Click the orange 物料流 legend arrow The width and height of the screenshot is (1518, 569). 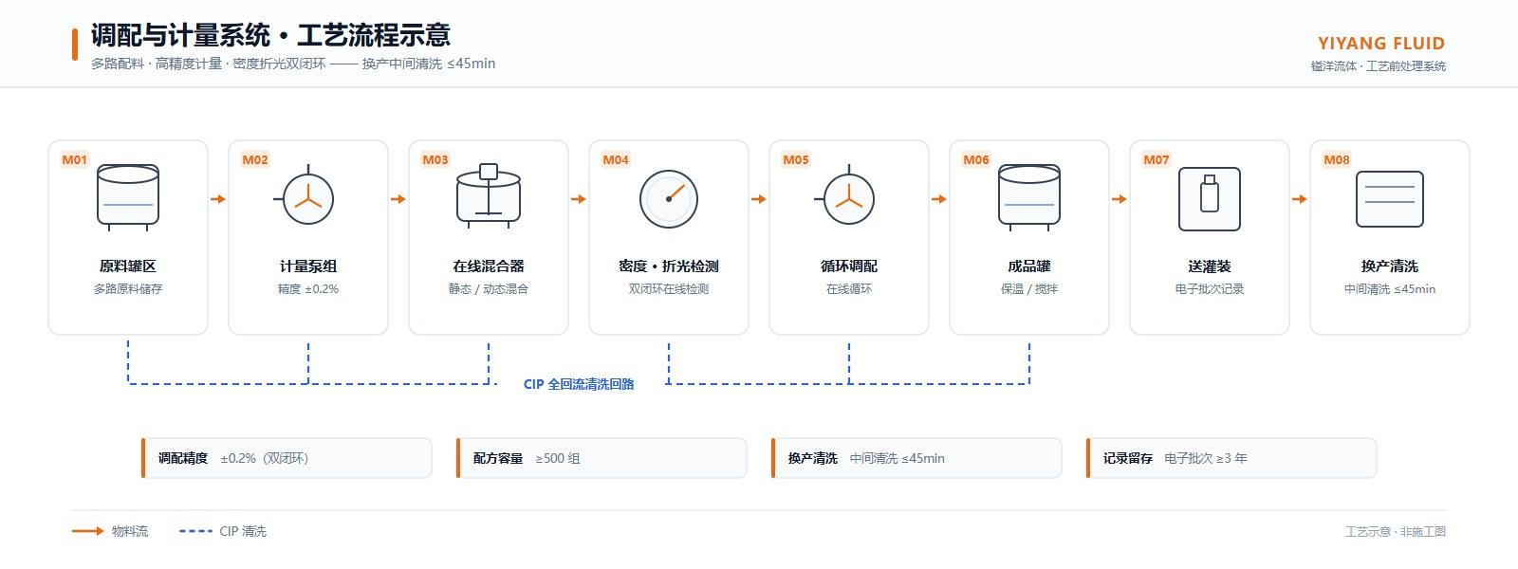pyautogui.click(x=88, y=531)
